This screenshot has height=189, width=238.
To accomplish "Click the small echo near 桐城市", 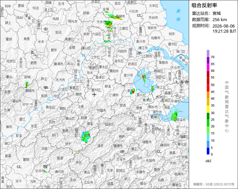I will point(27,85).
